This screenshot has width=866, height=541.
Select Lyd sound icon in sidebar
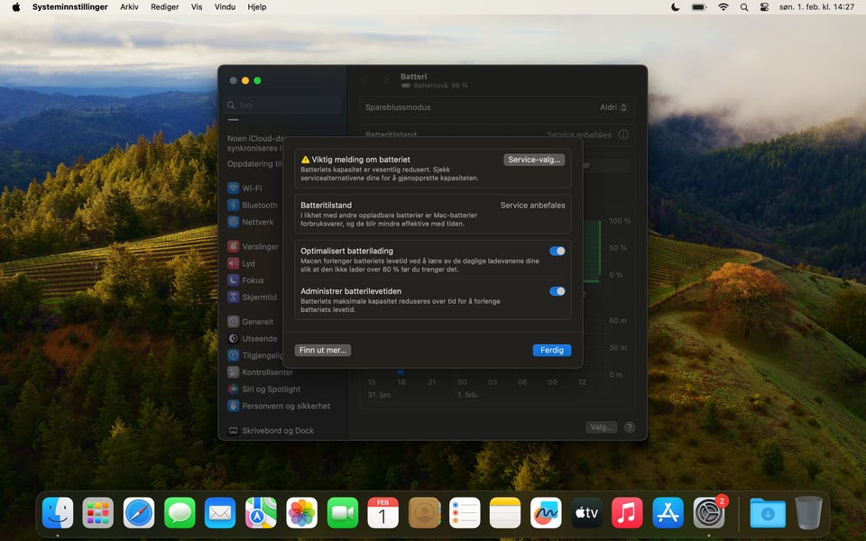(234, 263)
